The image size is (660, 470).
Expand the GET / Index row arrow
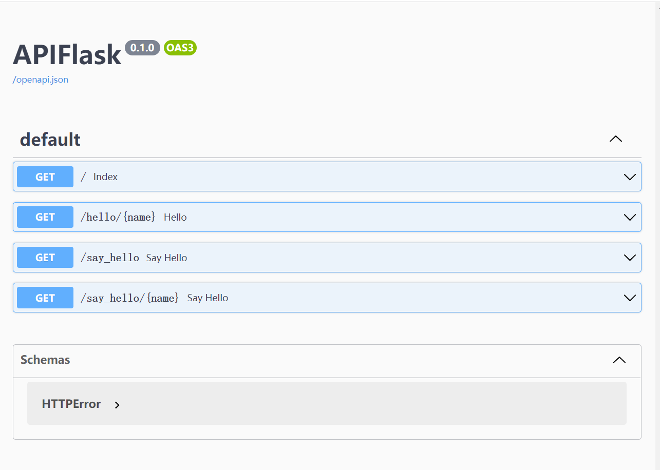630,177
